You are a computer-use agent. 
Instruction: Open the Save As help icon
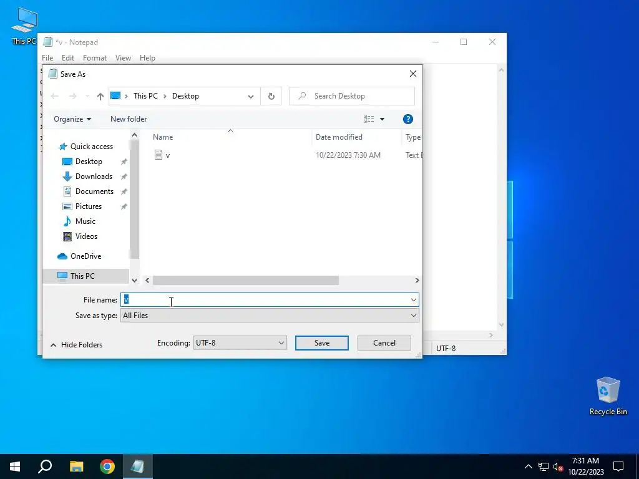[x=407, y=119]
